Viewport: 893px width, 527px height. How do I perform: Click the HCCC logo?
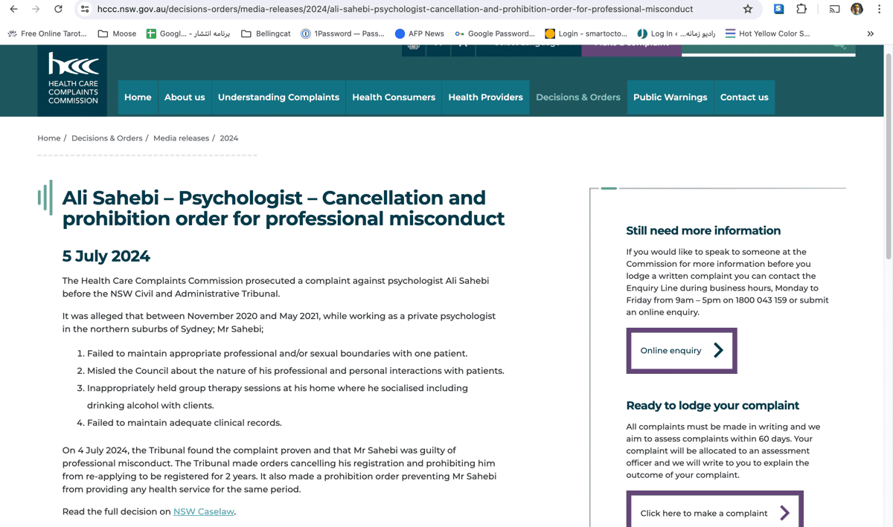[73, 79]
